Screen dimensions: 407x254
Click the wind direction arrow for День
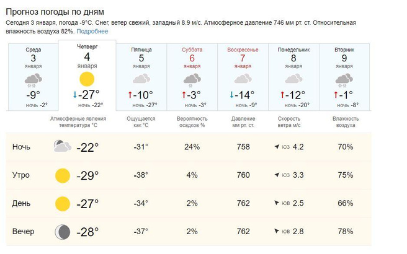pyautogui.click(x=277, y=203)
